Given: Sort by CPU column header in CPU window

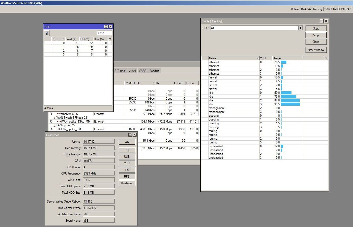Looking at the screenshot, I should coord(58,39).
